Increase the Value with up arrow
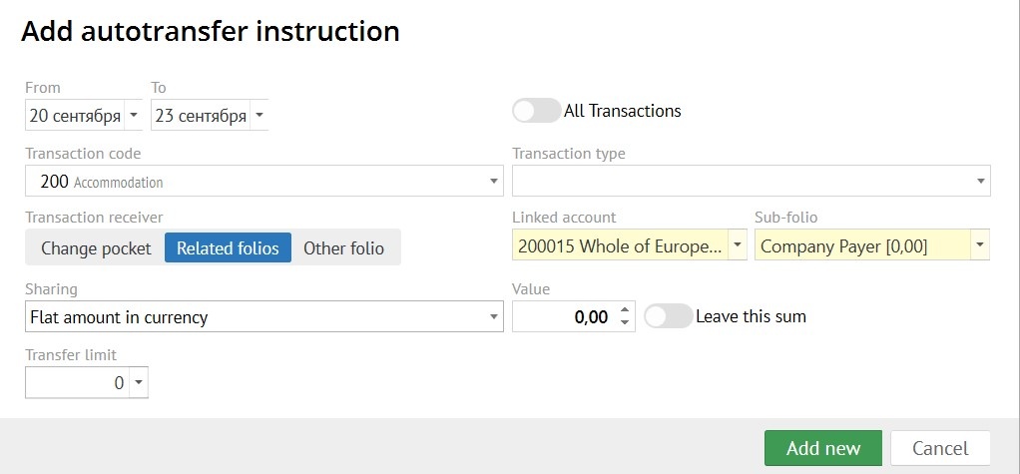The image size is (1020, 474). pyautogui.click(x=625, y=310)
